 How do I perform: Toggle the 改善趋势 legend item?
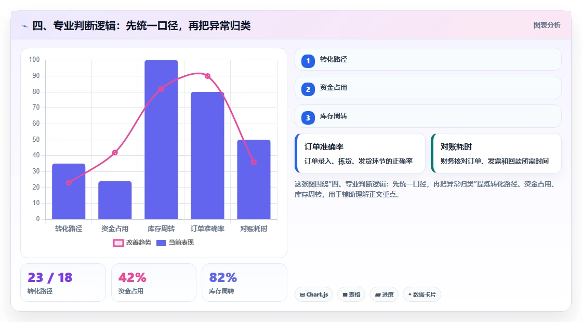click(132, 243)
